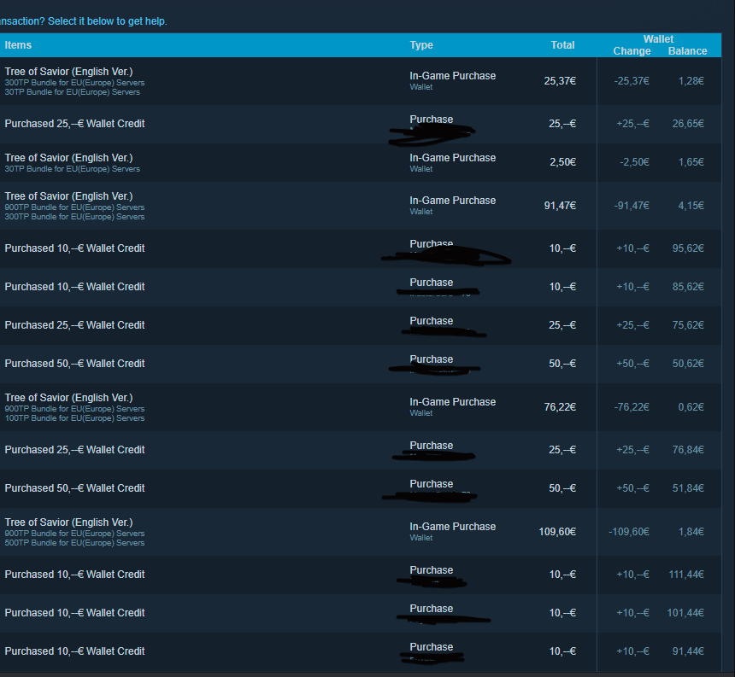Click the Type column header
The height and width of the screenshot is (677, 735).
(421, 45)
